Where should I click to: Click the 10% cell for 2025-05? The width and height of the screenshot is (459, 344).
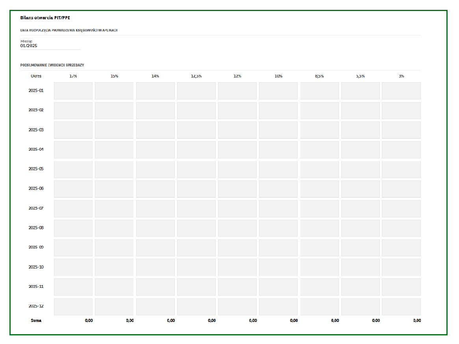(278, 169)
